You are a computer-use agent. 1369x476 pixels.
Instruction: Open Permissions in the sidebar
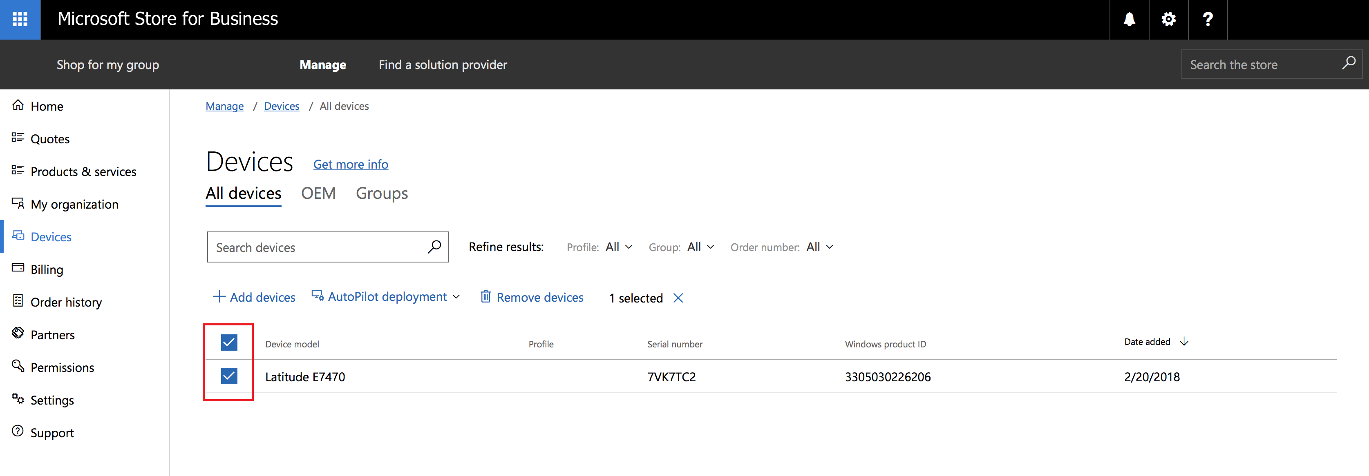pyautogui.click(x=62, y=367)
